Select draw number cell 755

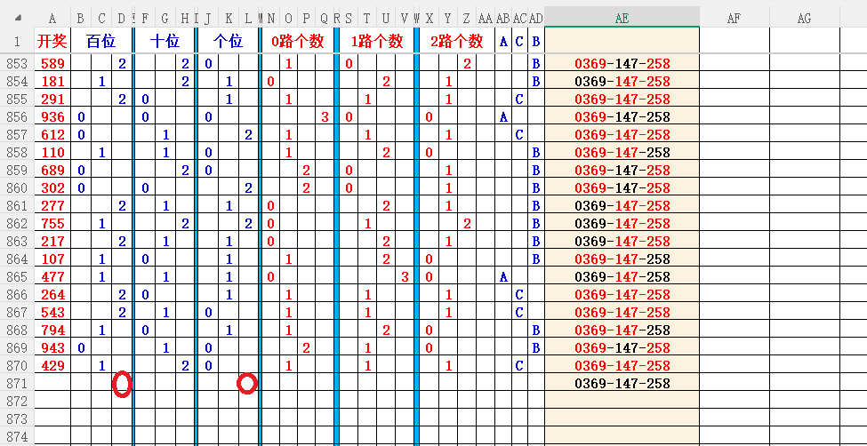(52, 223)
